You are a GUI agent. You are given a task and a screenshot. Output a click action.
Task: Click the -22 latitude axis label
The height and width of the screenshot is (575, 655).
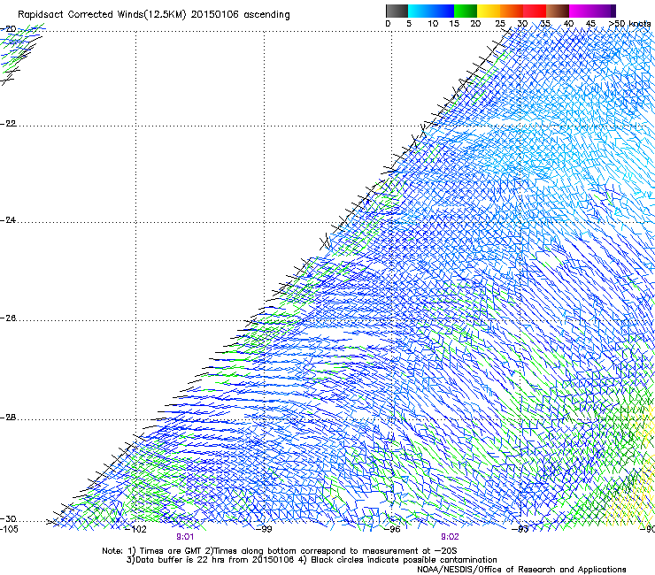[x=8, y=124]
